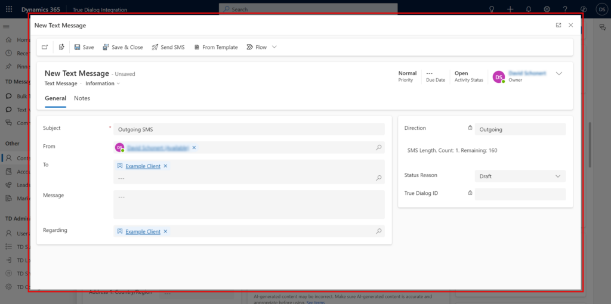The width and height of the screenshot is (611, 304).
Task: Close the New Text Message dialog
Action: (x=571, y=25)
